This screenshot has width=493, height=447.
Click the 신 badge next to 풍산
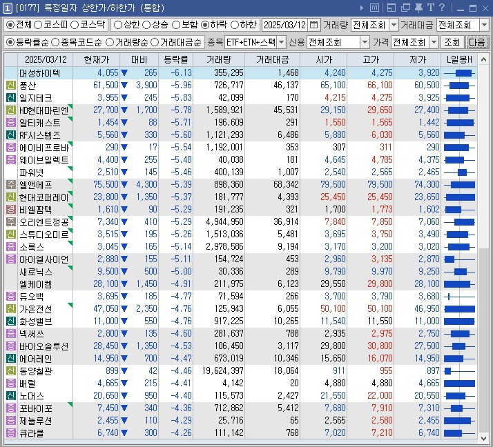coord(10,85)
